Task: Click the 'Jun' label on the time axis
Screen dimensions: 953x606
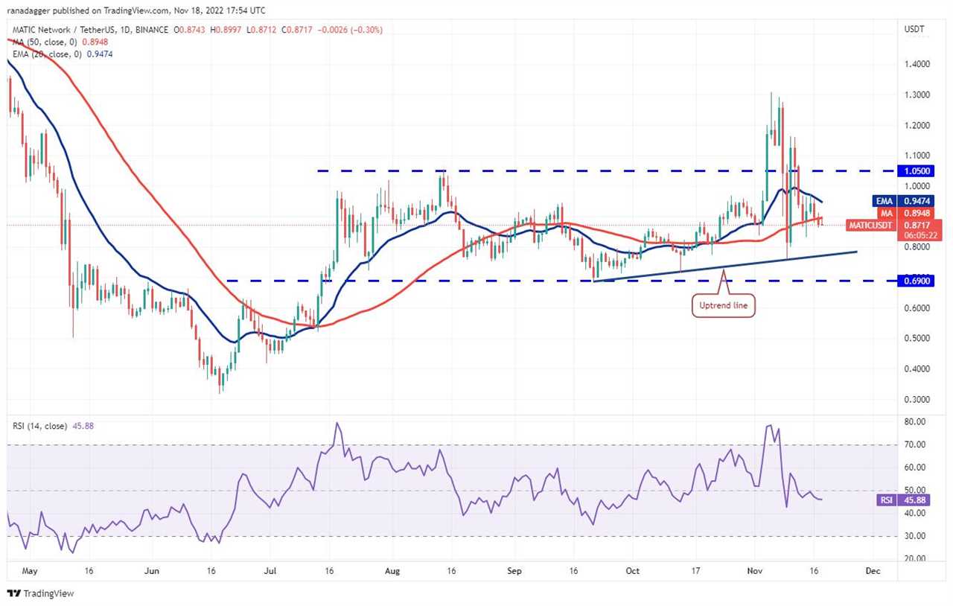Action: pos(151,571)
